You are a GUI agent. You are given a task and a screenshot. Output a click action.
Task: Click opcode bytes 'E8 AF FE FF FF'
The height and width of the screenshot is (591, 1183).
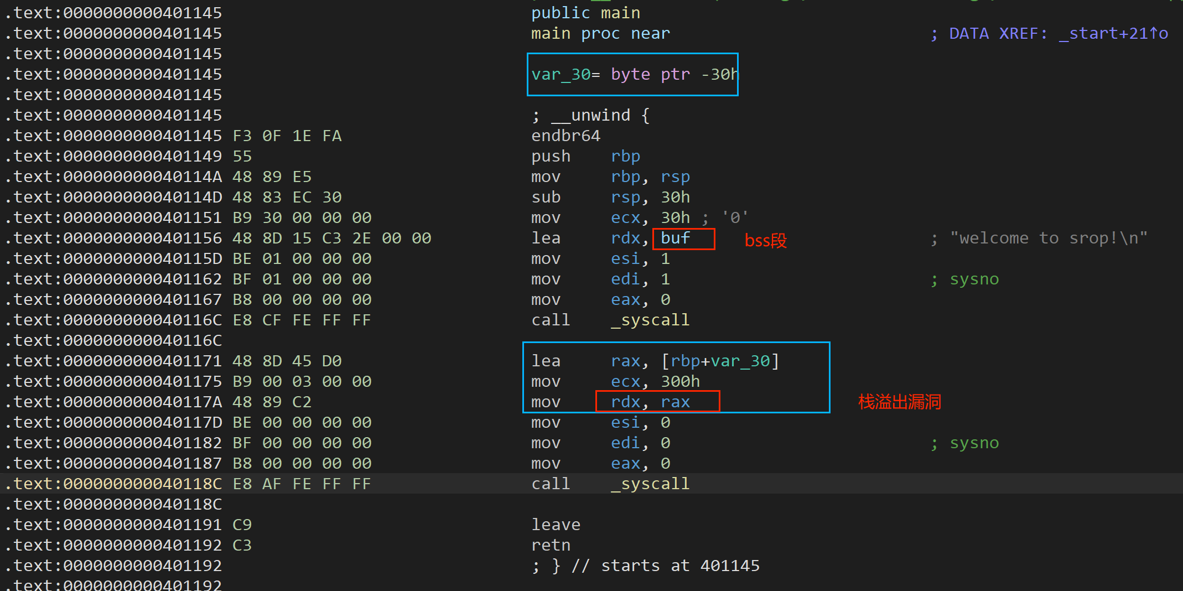pos(302,484)
